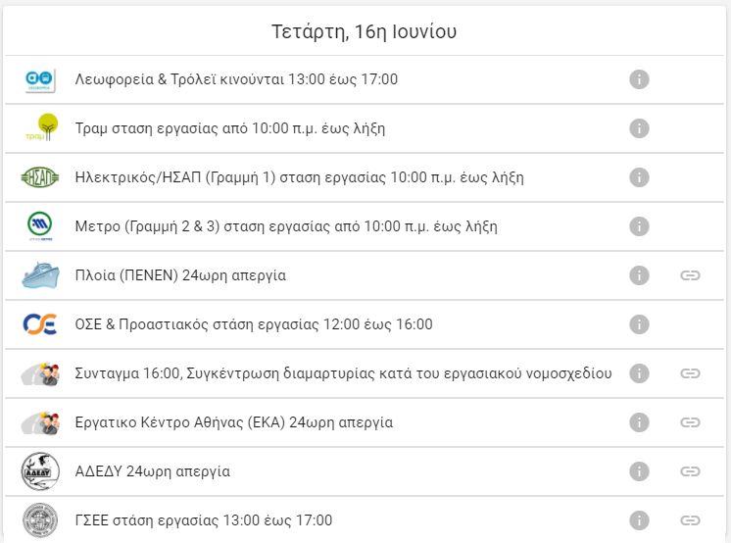Show info for the ΟΣΕ & Προαστιακός row
Viewport: 731px width, 543px height.
[639, 324]
